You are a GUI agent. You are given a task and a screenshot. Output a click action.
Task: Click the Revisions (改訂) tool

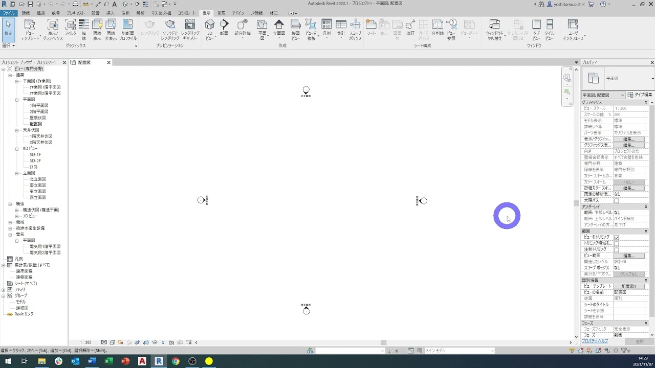pyautogui.click(x=410, y=28)
